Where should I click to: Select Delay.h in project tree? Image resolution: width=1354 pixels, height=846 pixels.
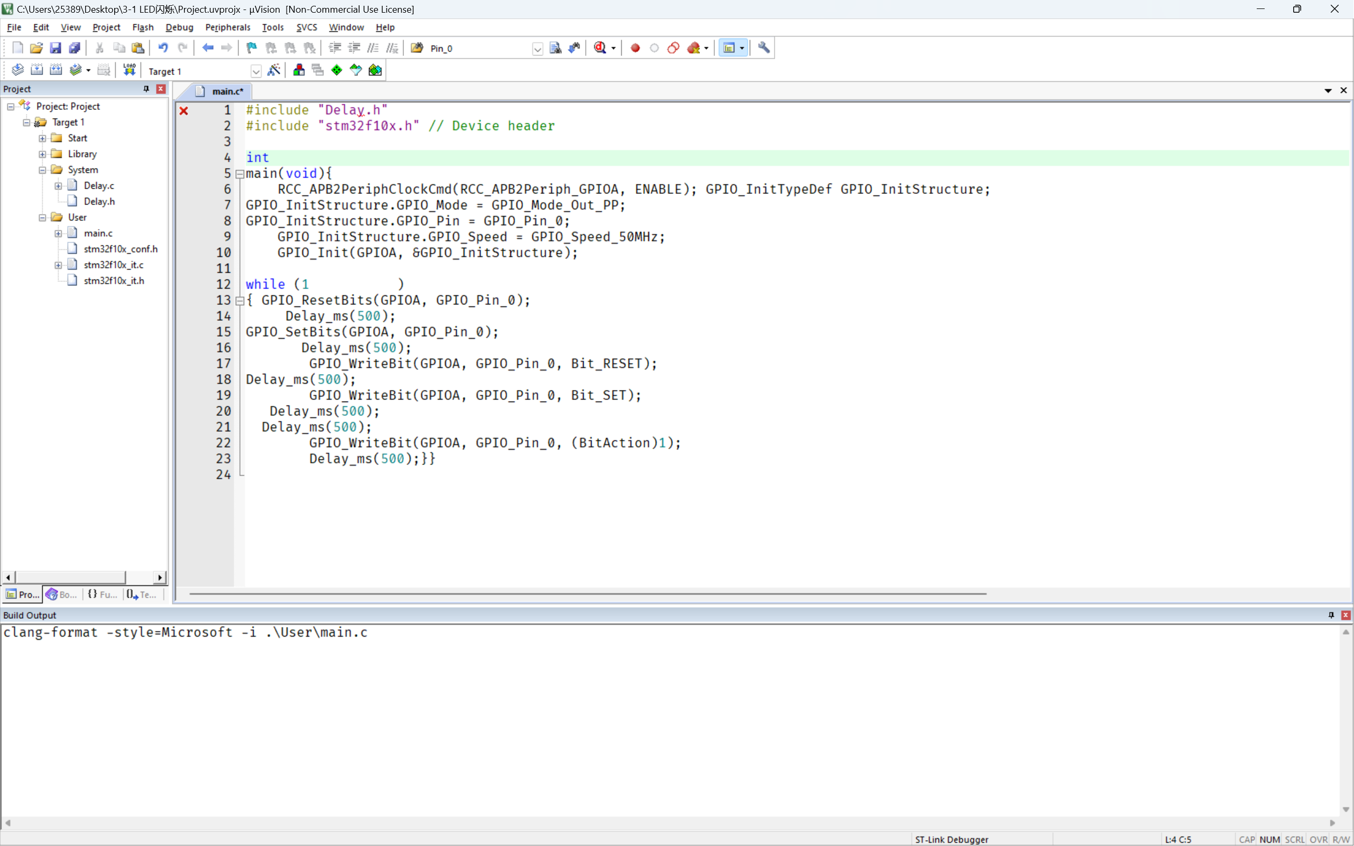[x=99, y=201]
